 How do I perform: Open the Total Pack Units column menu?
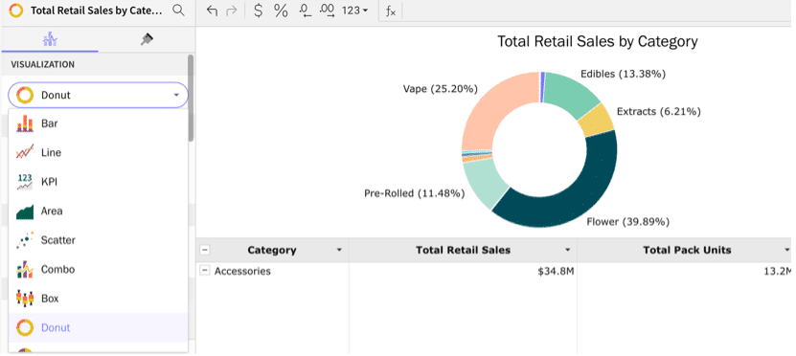pyautogui.click(x=786, y=250)
